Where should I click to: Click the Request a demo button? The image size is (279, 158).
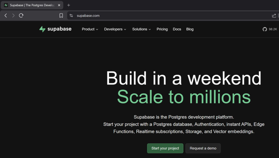click(203, 148)
